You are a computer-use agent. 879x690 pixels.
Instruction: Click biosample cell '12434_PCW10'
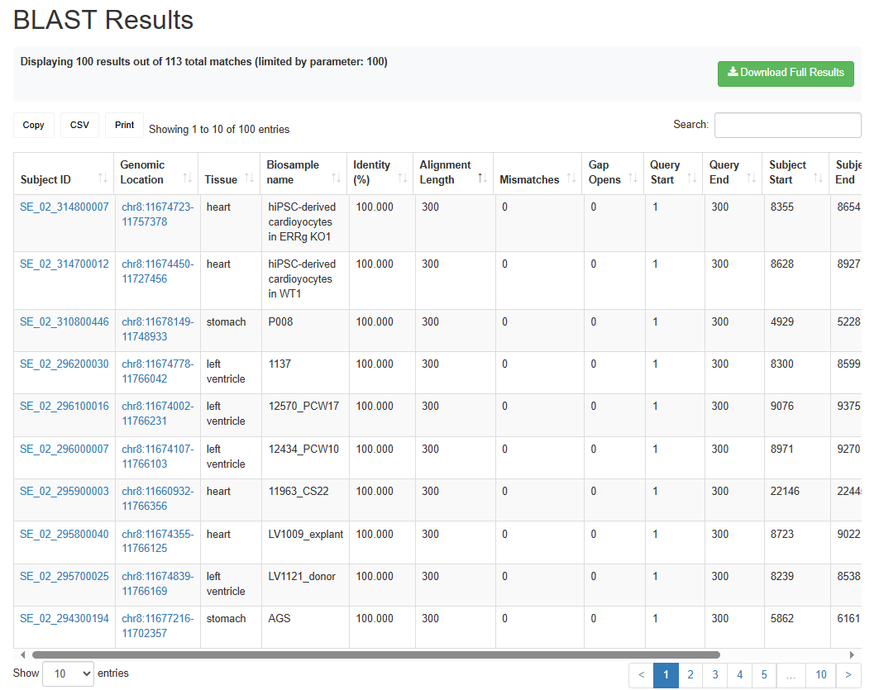coord(303,449)
